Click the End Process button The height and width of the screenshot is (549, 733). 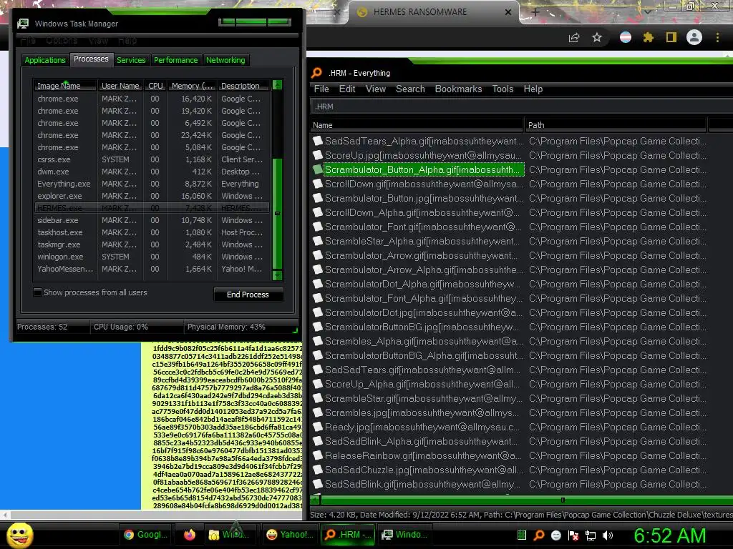(x=248, y=295)
